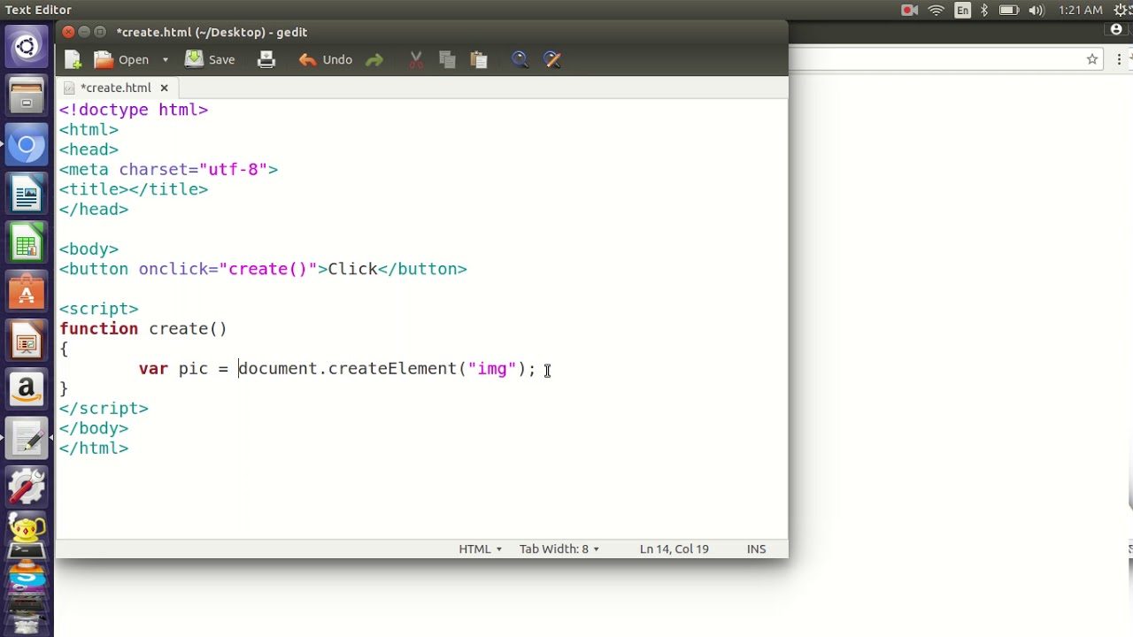
Task: Open LibreOffice Impress from the launcher
Action: click(27, 342)
